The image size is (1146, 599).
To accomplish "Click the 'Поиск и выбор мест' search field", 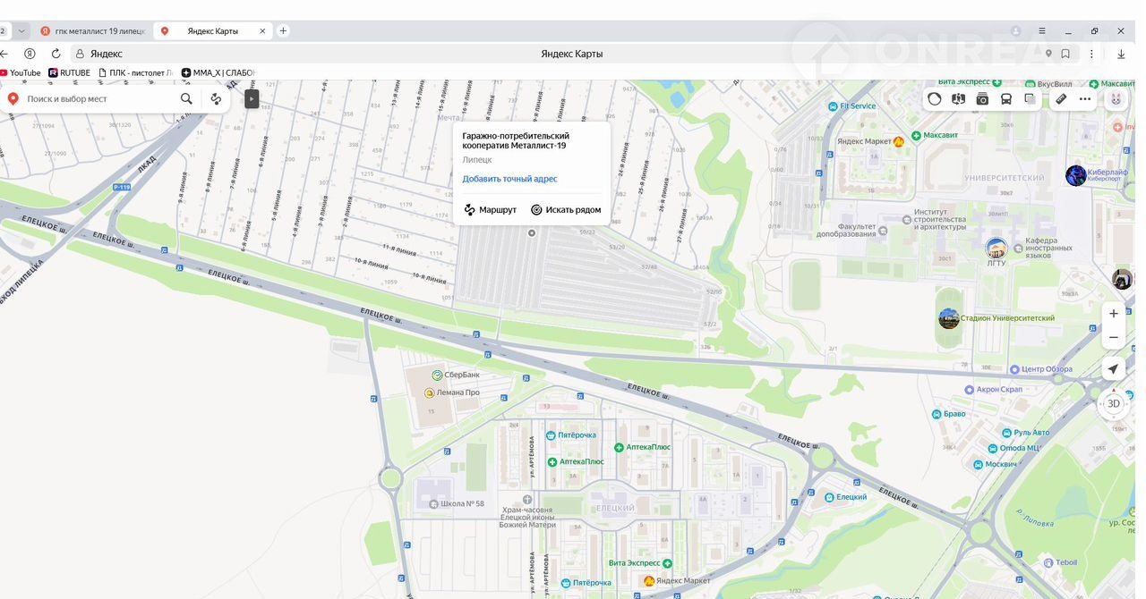I will 98,99.
